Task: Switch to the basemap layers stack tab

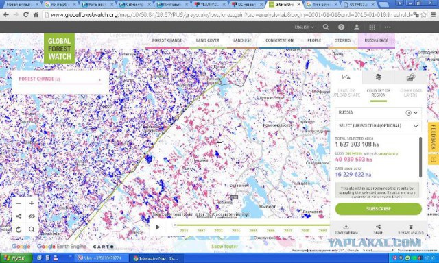Action: 379,77
